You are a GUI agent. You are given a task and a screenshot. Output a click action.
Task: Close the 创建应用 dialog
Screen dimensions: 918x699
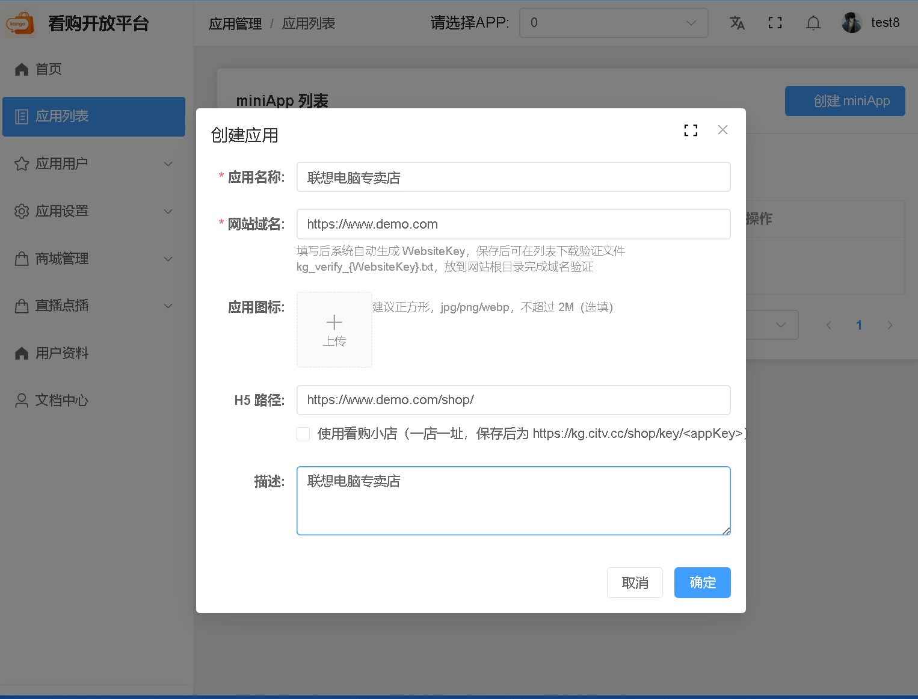722,130
